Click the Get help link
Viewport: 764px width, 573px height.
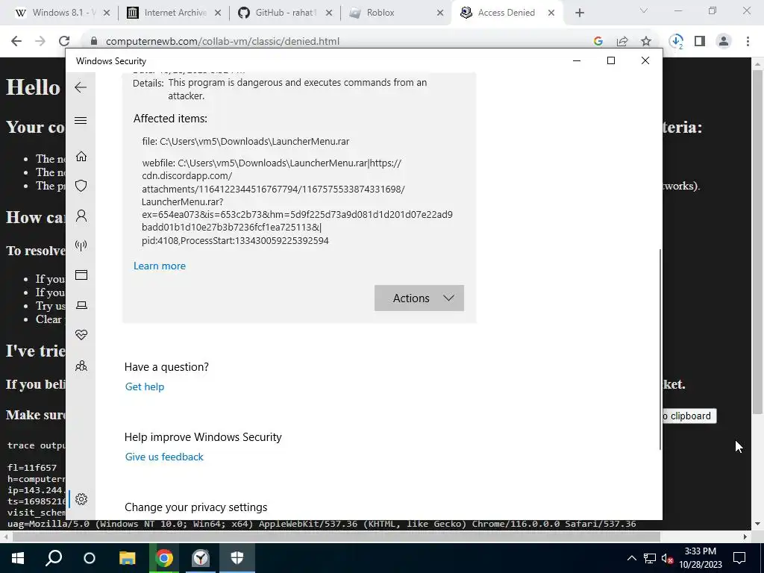point(145,386)
